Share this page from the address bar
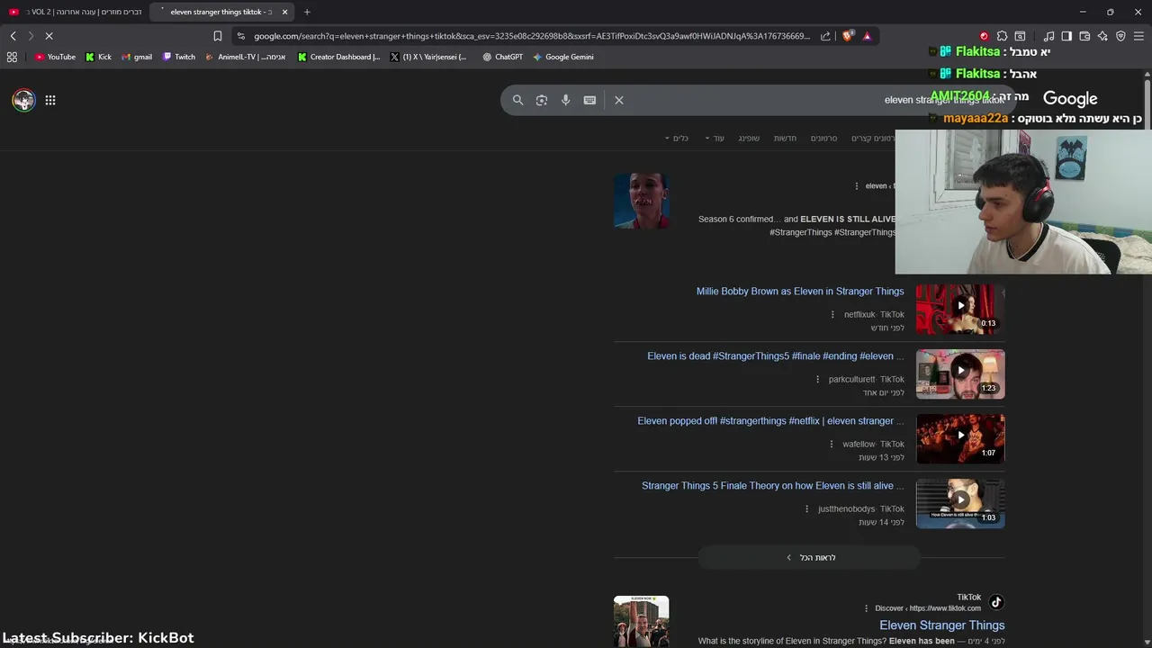This screenshot has height=648, width=1152. [825, 36]
